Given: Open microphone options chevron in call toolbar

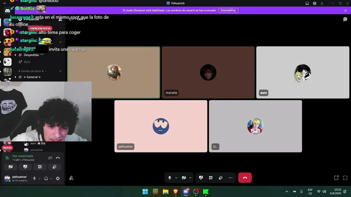Looking at the screenshot, I should click(x=176, y=178).
